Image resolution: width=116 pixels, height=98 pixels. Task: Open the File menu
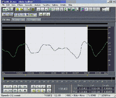tap(3, 5)
